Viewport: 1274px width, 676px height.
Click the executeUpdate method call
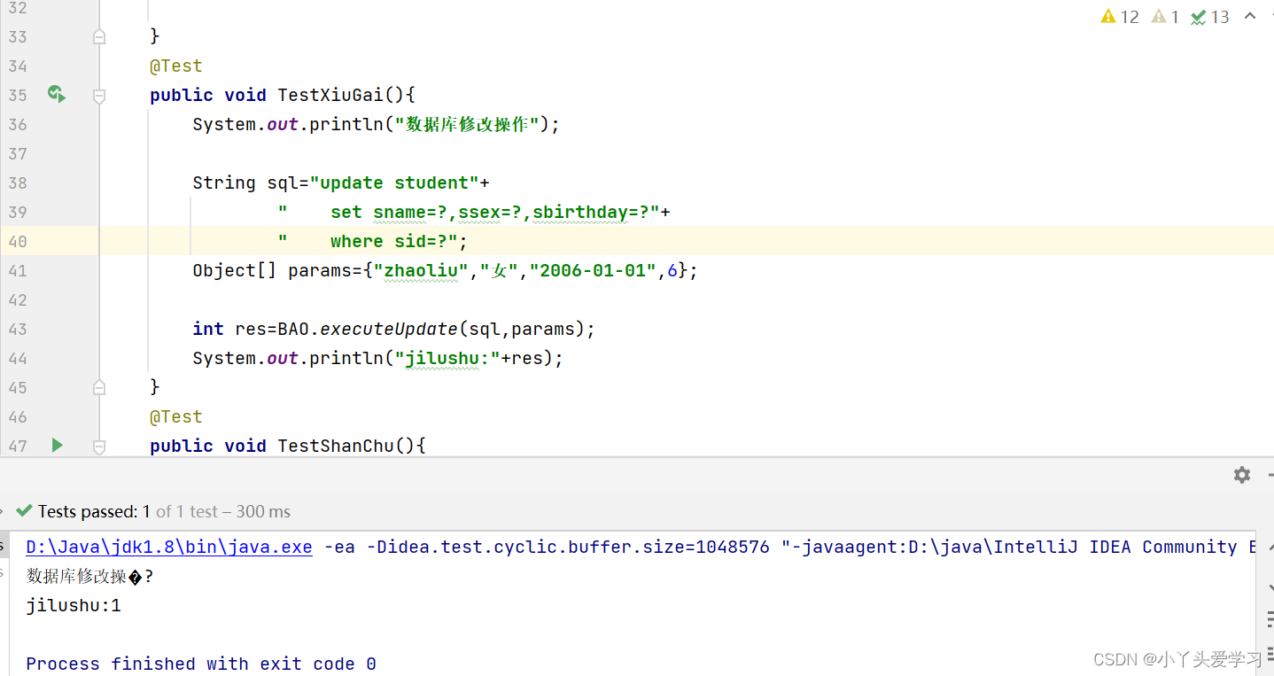pyautogui.click(x=389, y=329)
